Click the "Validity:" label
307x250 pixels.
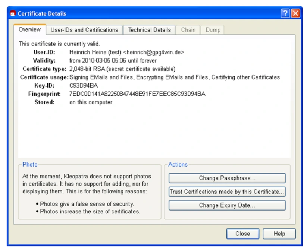pos(44,61)
